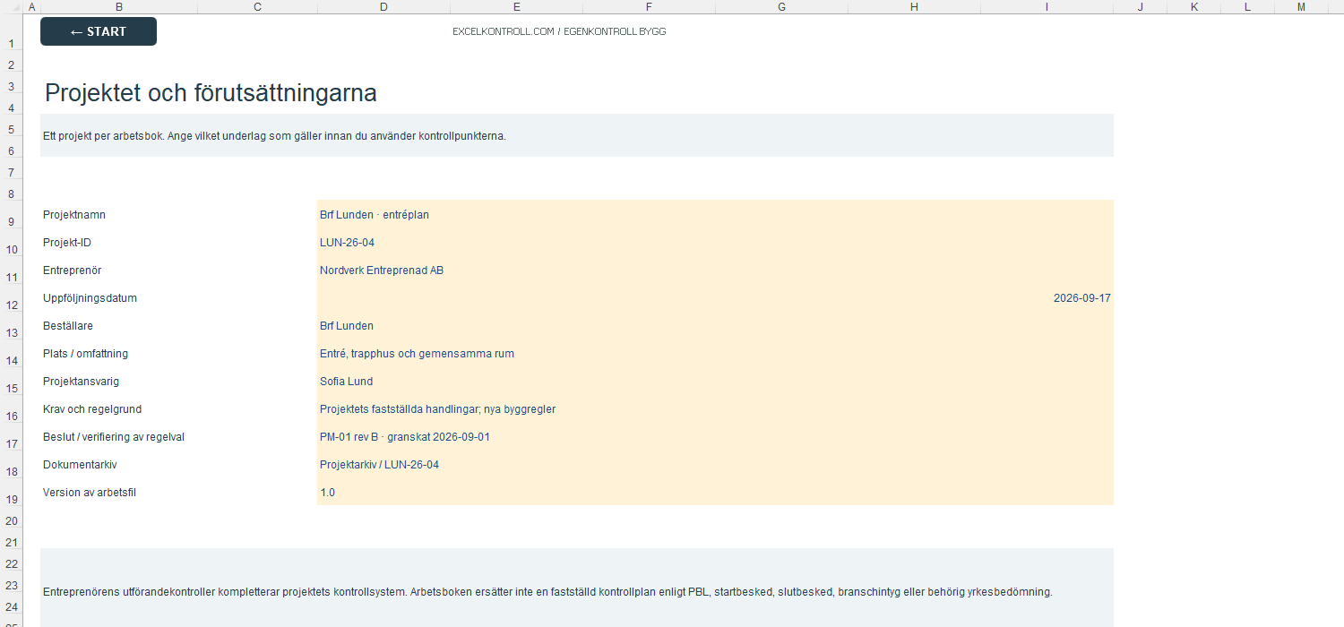Select the column I header
This screenshot has width=1344, height=627.
coord(1047,7)
